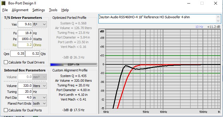
Task: Click the description box scroll down arrow
Action: point(218,21)
